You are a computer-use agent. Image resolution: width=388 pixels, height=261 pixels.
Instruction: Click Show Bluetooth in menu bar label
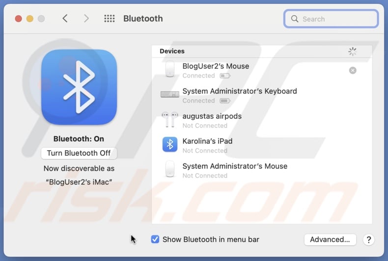211,239
